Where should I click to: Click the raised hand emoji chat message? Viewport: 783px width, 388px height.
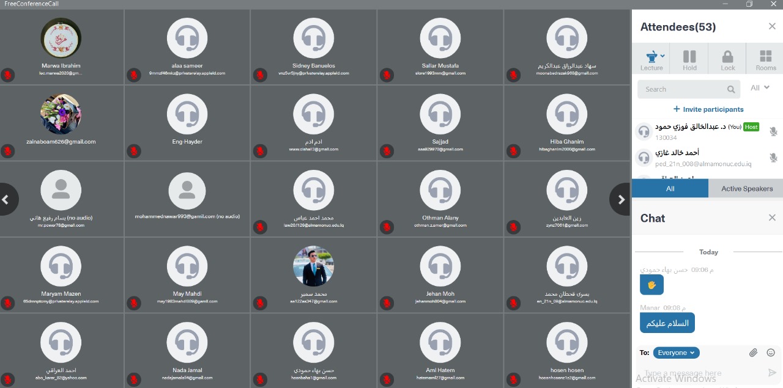click(651, 285)
